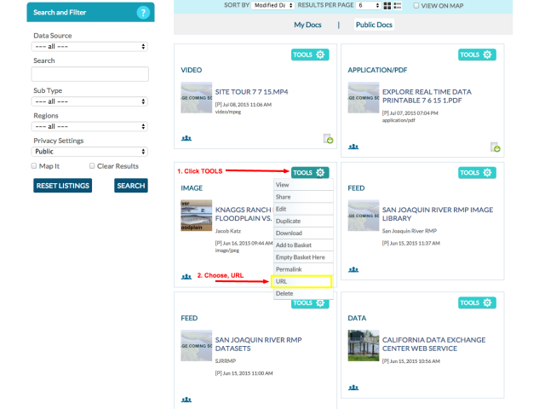
Task: Click public group icon on California Data Exchange card
Action: click(x=353, y=399)
